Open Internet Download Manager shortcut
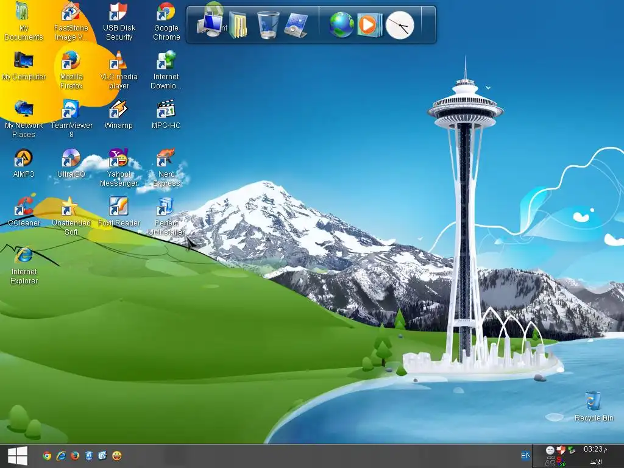Screen dimensions: 624x468 pyautogui.click(x=166, y=69)
